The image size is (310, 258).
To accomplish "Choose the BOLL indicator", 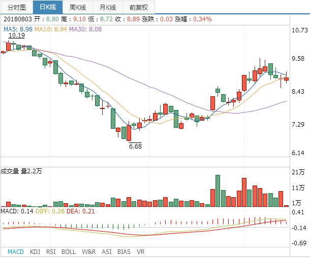I will click(x=69, y=252).
